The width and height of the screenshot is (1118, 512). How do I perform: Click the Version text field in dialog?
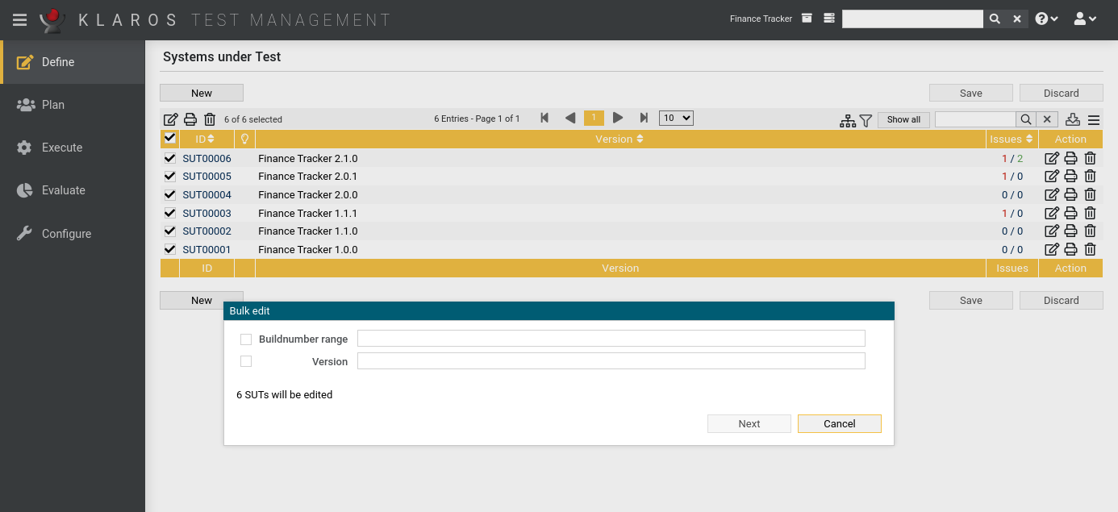(x=611, y=361)
